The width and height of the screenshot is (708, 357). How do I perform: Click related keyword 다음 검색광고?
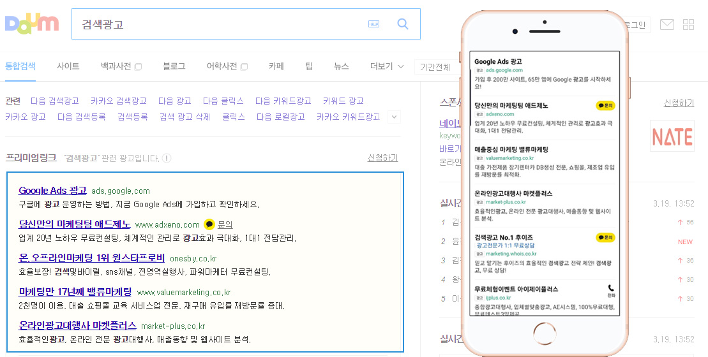pos(55,101)
